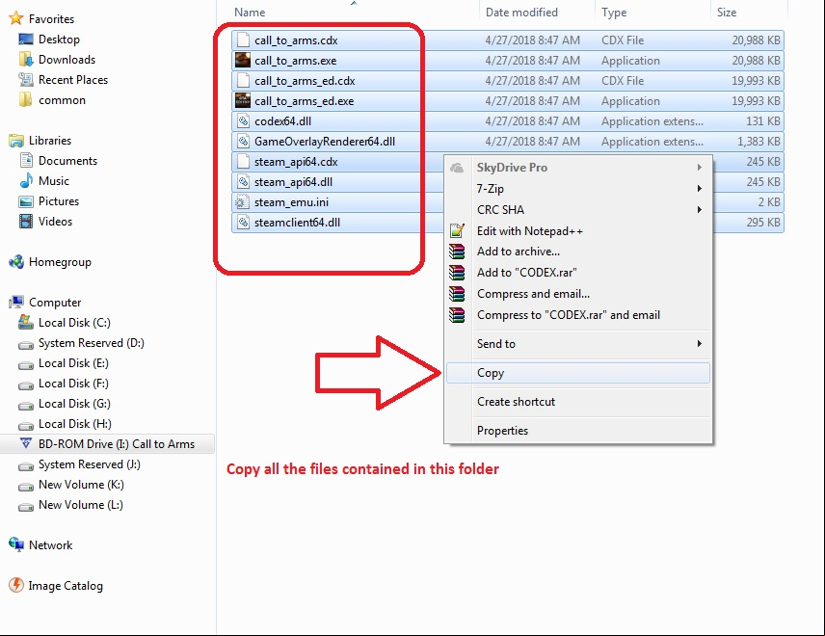
Task: Open Documents library in sidebar
Action: coord(67,161)
